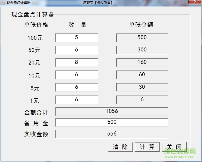Click the 实收金额 label
This screenshot has height=162, width=202.
point(36,134)
